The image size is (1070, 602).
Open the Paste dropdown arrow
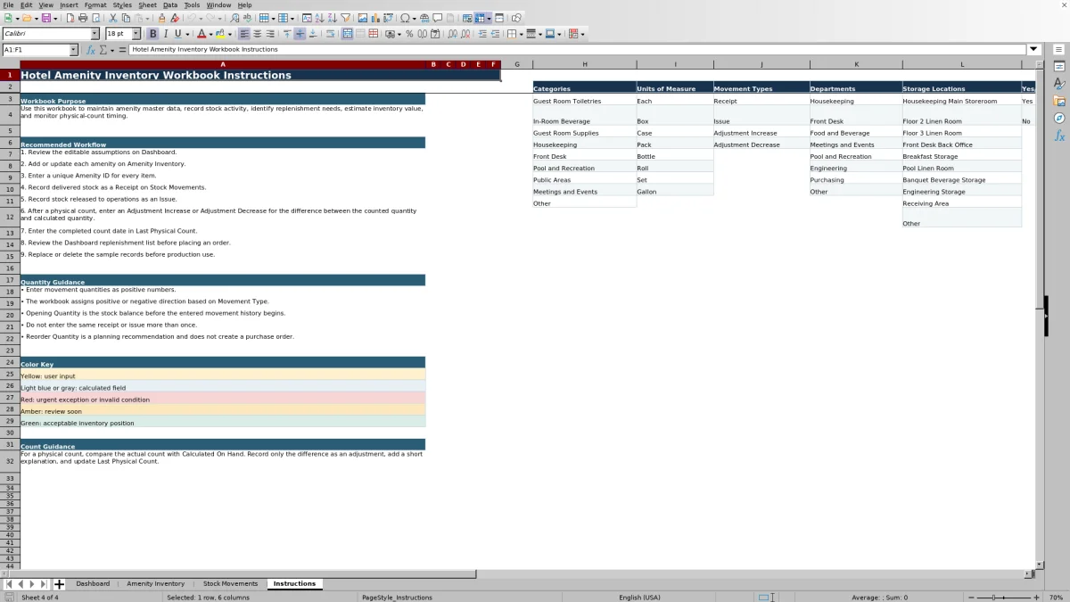(x=147, y=18)
